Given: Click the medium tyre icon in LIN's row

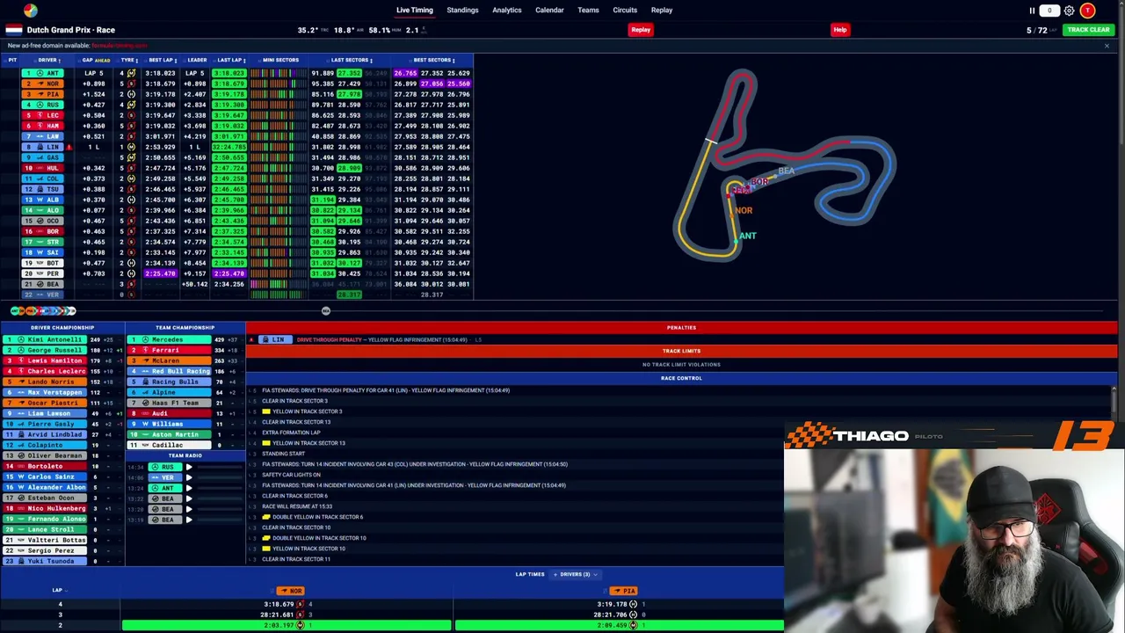Looking at the screenshot, I should tap(131, 147).
